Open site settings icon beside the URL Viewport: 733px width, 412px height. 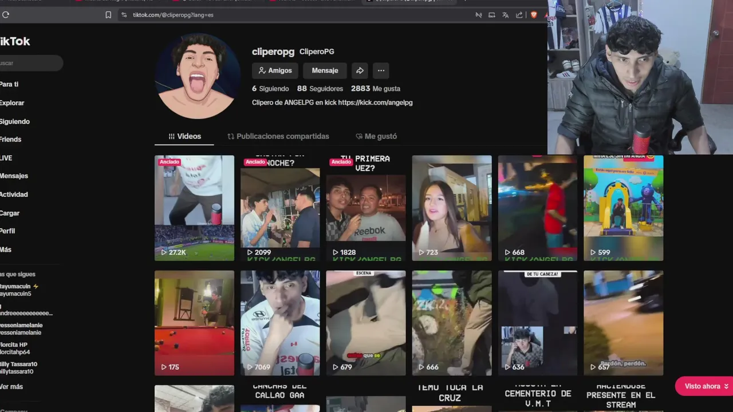[124, 15]
